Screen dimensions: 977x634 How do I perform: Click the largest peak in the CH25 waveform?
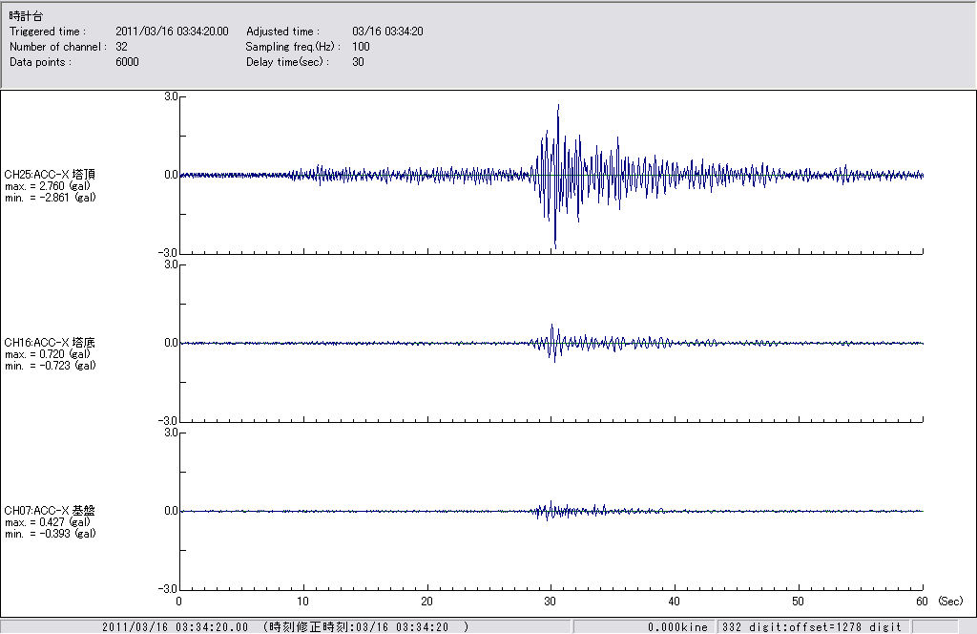(x=558, y=106)
